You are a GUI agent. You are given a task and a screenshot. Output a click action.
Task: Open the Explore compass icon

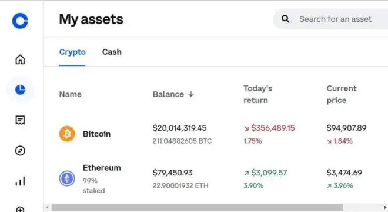click(x=20, y=151)
